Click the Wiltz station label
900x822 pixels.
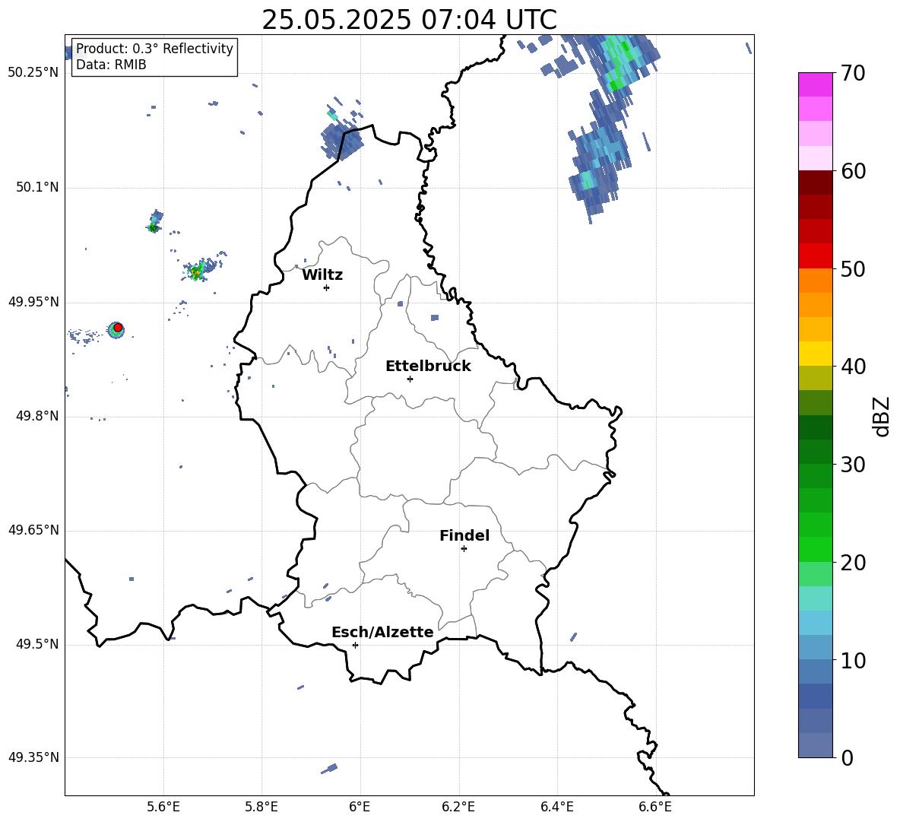coord(322,275)
